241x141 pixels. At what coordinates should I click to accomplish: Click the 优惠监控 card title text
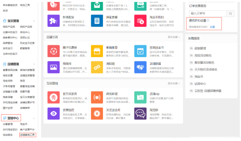68,110
